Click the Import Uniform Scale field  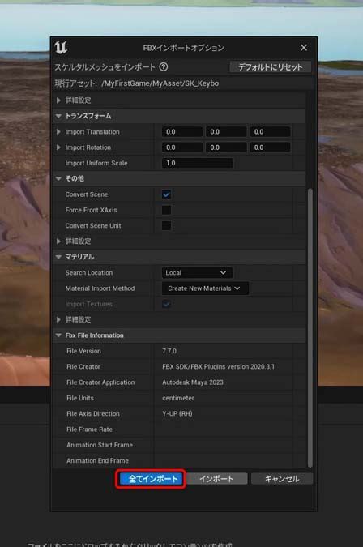click(x=198, y=163)
